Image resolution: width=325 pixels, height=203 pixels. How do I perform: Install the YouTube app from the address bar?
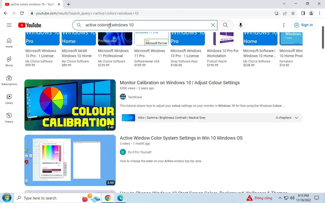tap(277, 13)
